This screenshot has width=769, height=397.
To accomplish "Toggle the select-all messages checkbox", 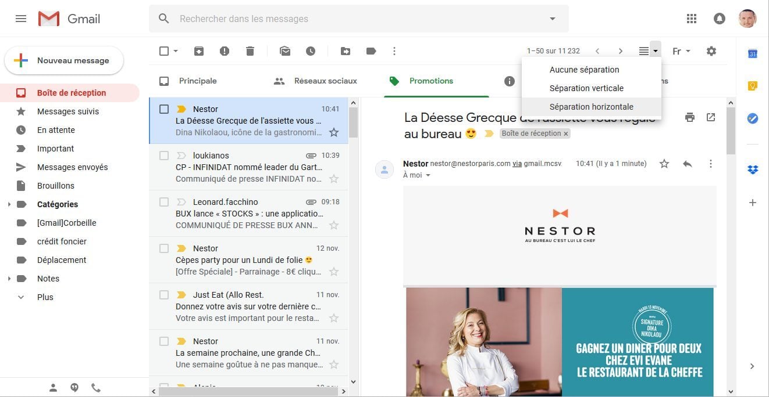I will [x=164, y=51].
